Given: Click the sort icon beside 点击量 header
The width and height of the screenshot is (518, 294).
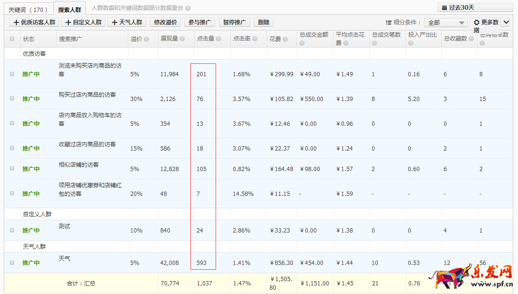Looking at the screenshot, I should [218, 39].
